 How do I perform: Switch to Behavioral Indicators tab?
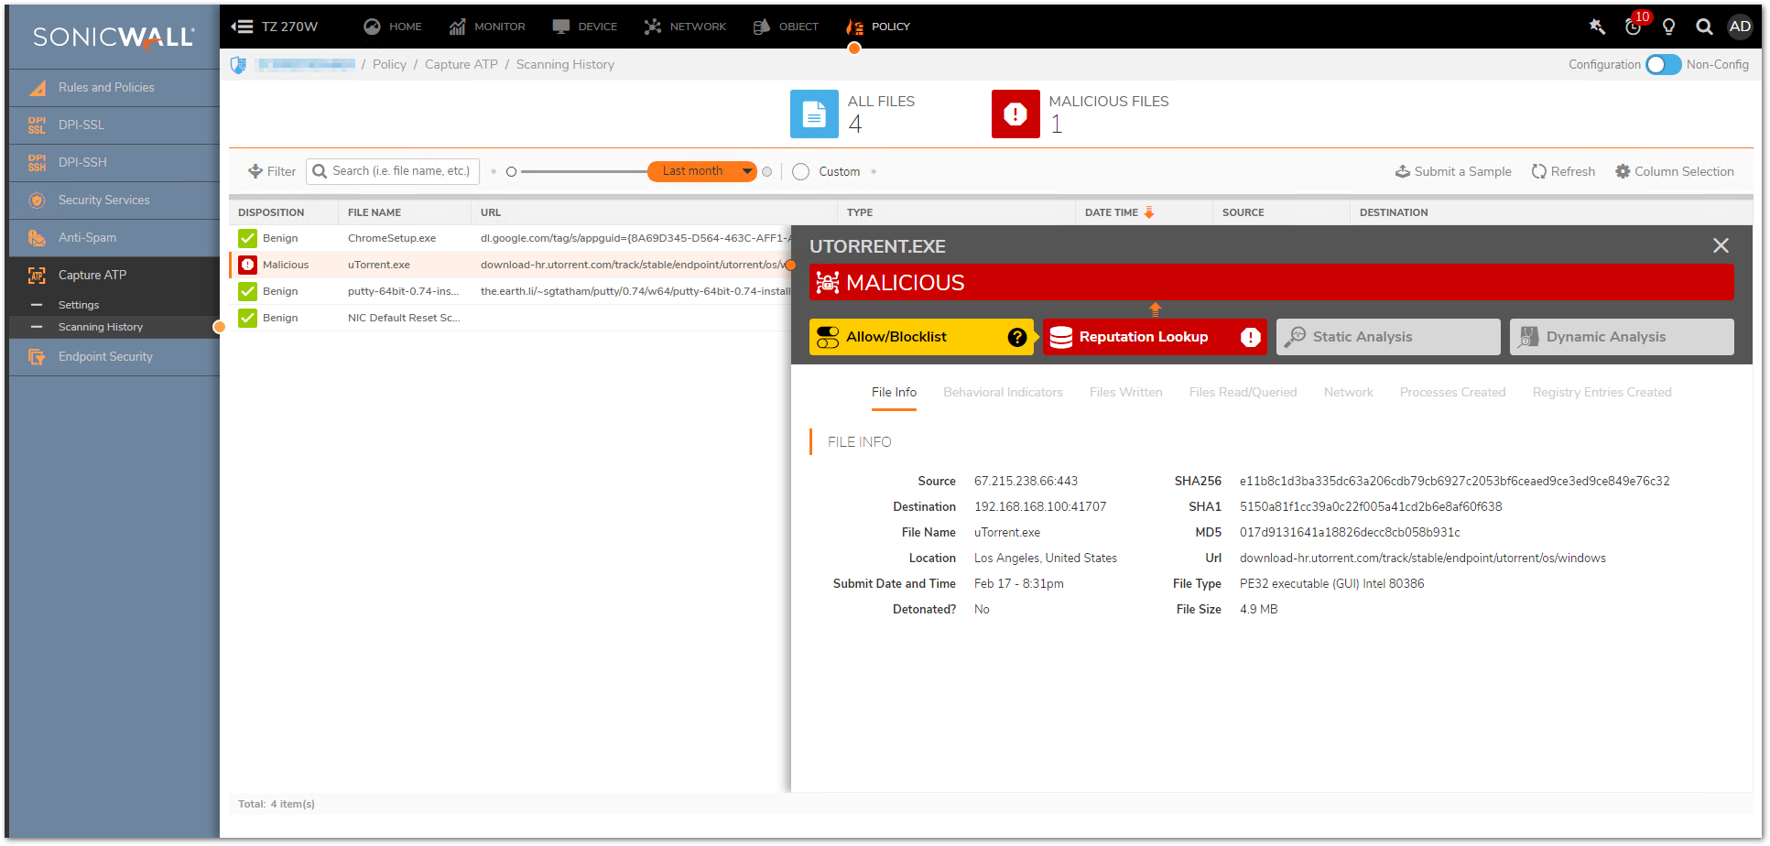click(1003, 392)
